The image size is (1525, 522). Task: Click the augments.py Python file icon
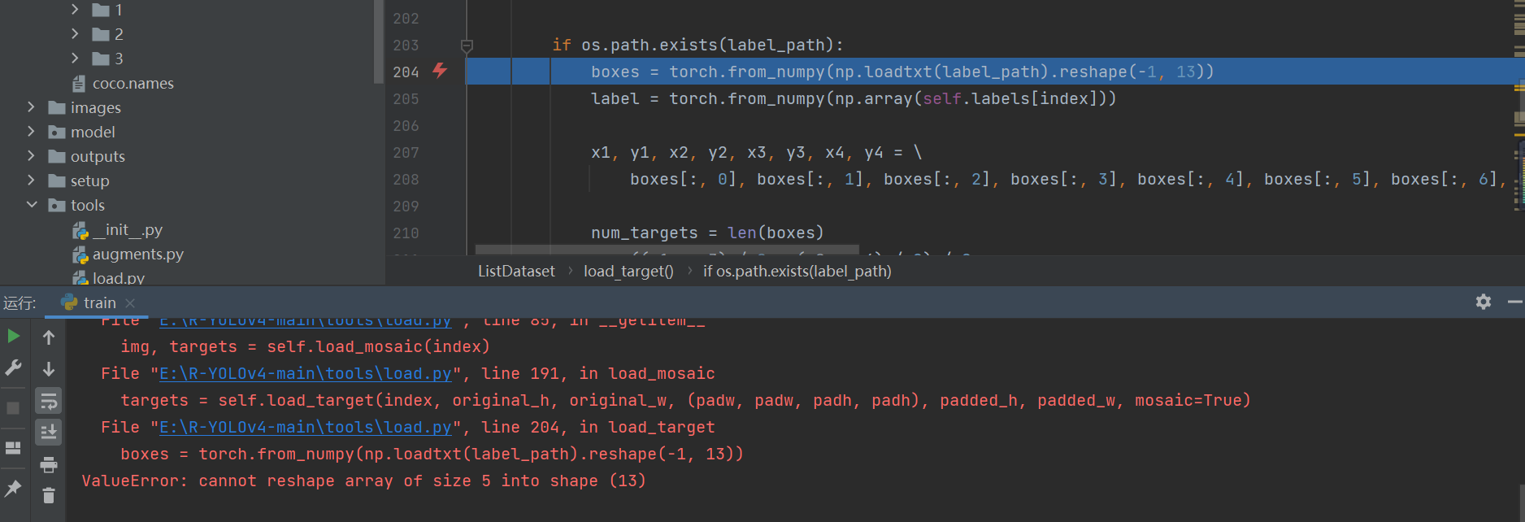80,254
